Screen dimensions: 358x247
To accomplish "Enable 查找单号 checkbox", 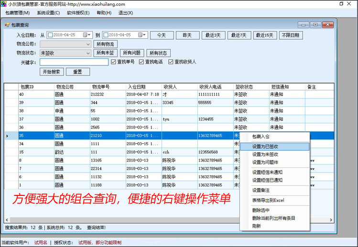I will [x=113, y=62].
